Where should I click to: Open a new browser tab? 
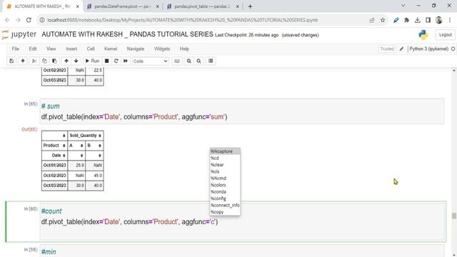click(250, 6)
